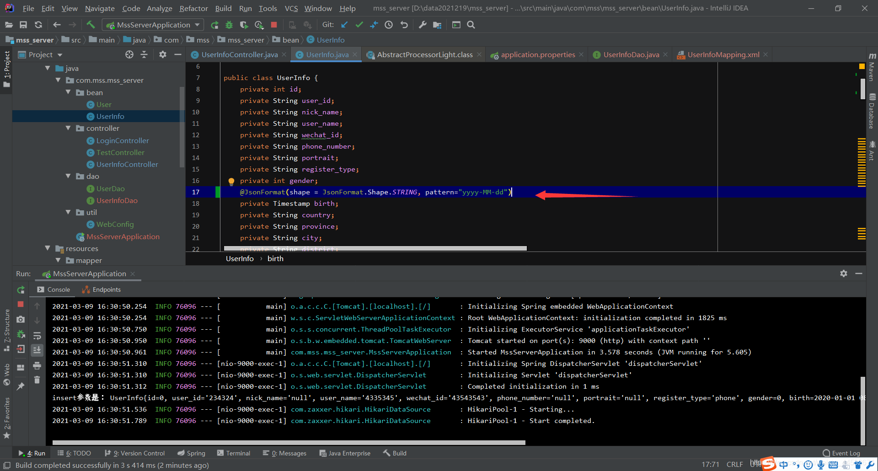
Task: Click a yellow warning stripe on editor scrollbar
Action: pyautogui.click(x=862, y=155)
